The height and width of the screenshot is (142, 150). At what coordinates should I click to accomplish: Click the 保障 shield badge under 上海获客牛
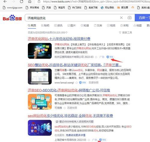(x=103, y=140)
